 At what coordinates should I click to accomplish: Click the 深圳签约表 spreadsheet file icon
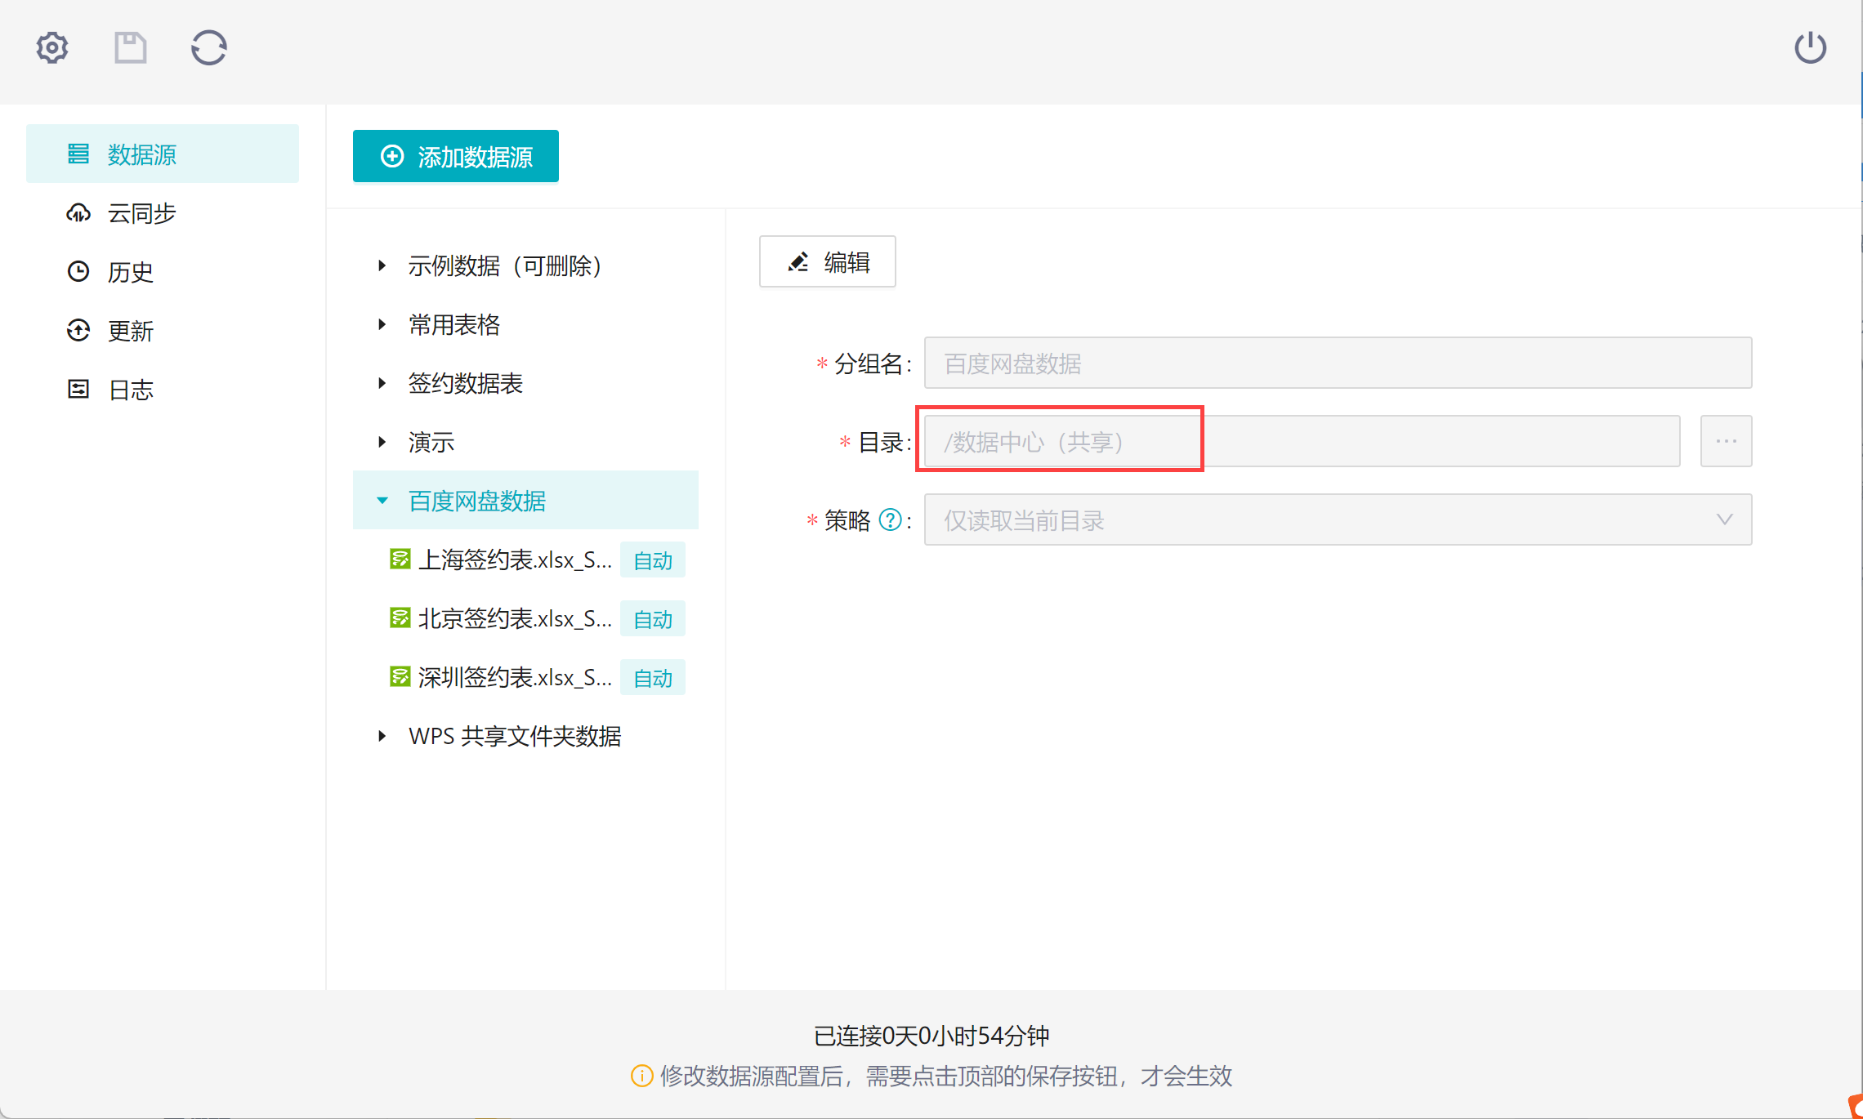pyautogui.click(x=400, y=677)
